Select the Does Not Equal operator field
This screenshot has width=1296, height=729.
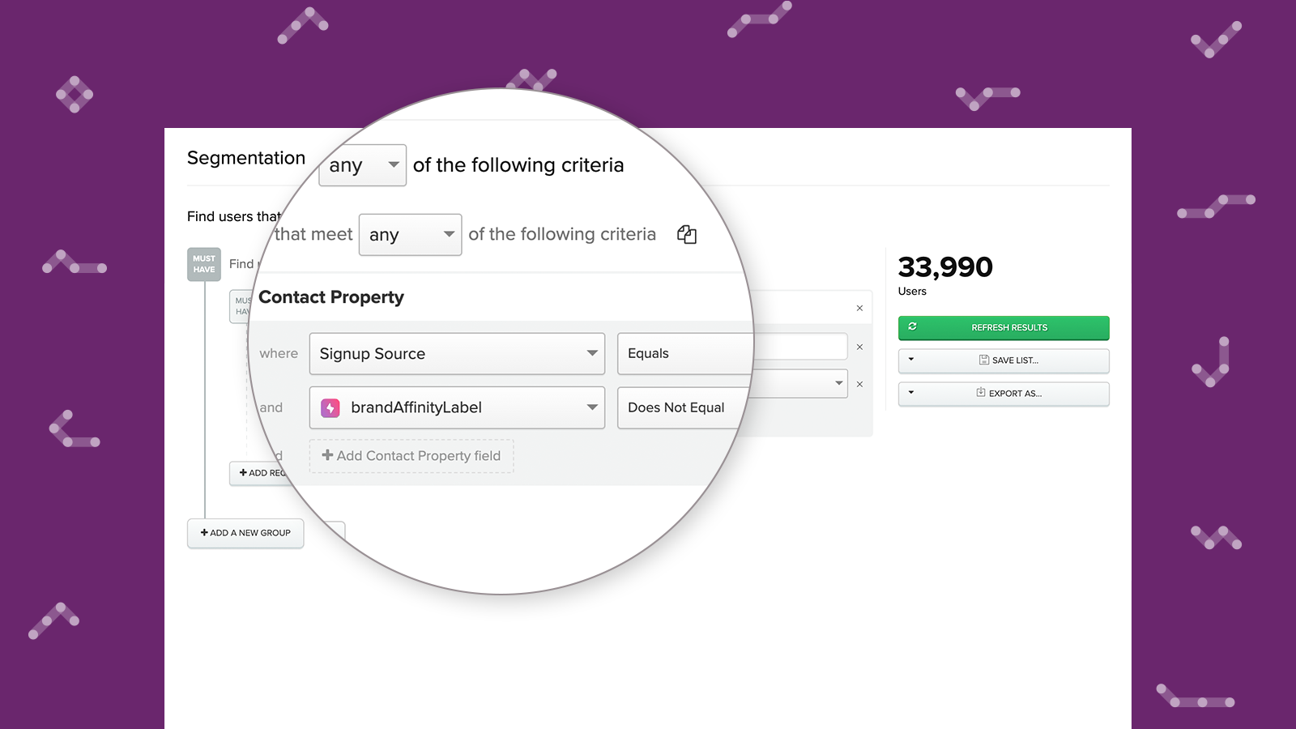click(x=680, y=408)
